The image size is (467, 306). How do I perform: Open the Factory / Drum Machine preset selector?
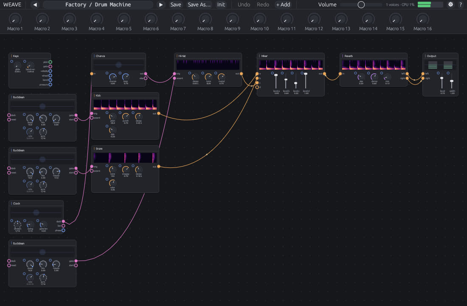coord(98,5)
